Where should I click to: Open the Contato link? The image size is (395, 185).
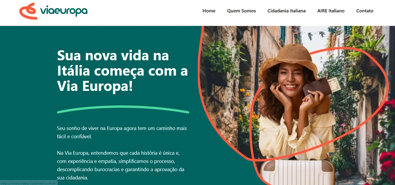(365, 11)
